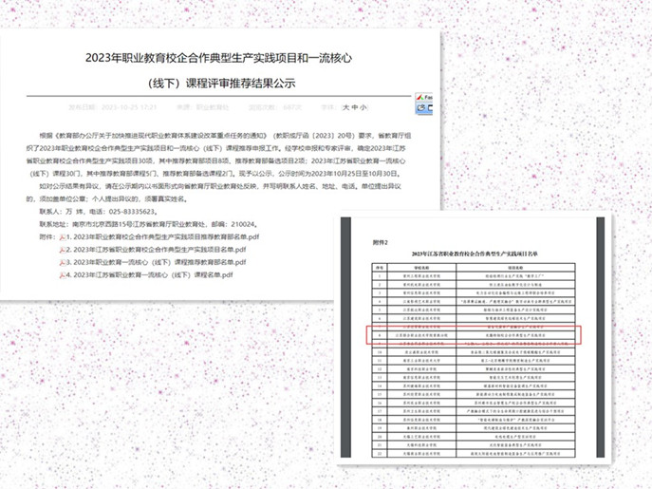The height and width of the screenshot is (489, 652).
Task: Set font size to 小 (small)
Action: (363, 107)
